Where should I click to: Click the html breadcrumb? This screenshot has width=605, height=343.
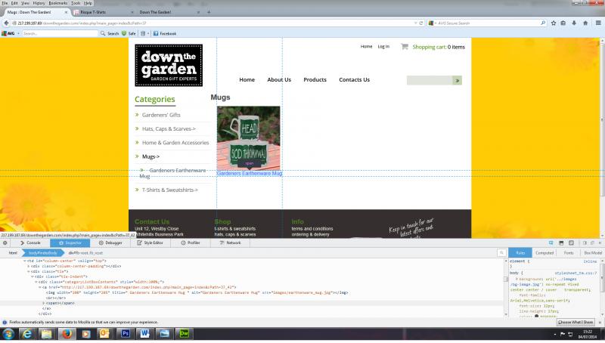[13, 253]
